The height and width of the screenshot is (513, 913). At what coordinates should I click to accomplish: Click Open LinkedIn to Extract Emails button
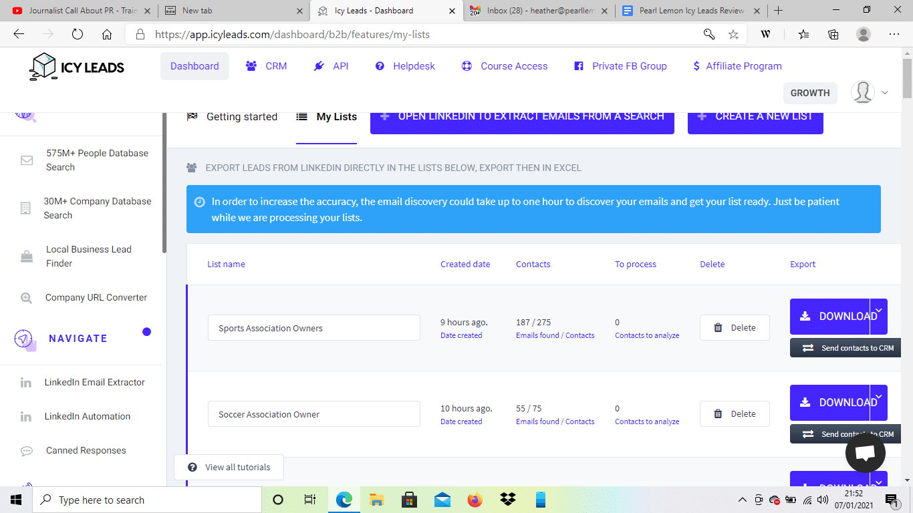tap(522, 119)
